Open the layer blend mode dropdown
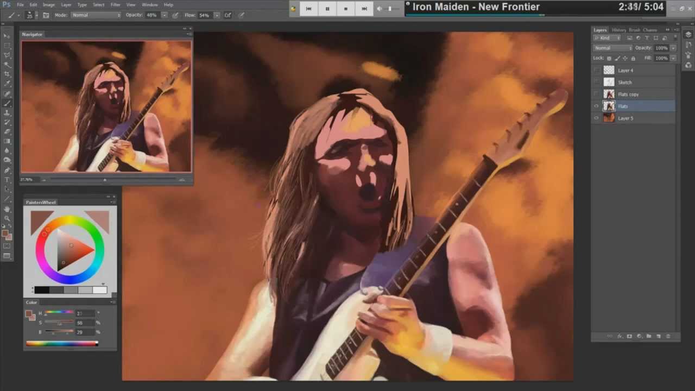Viewport: 695px width, 391px height. [x=612, y=48]
